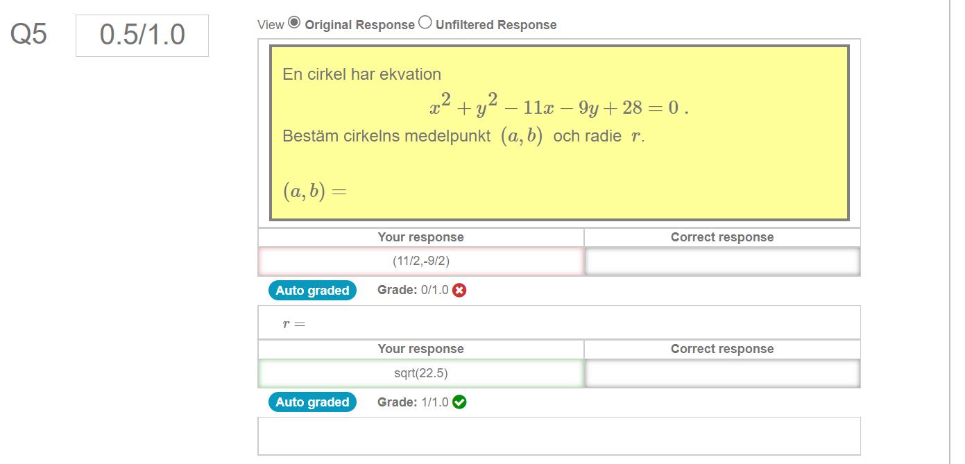Click the 'Grade: 1/1.0' text
965x464 pixels.
(x=413, y=402)
